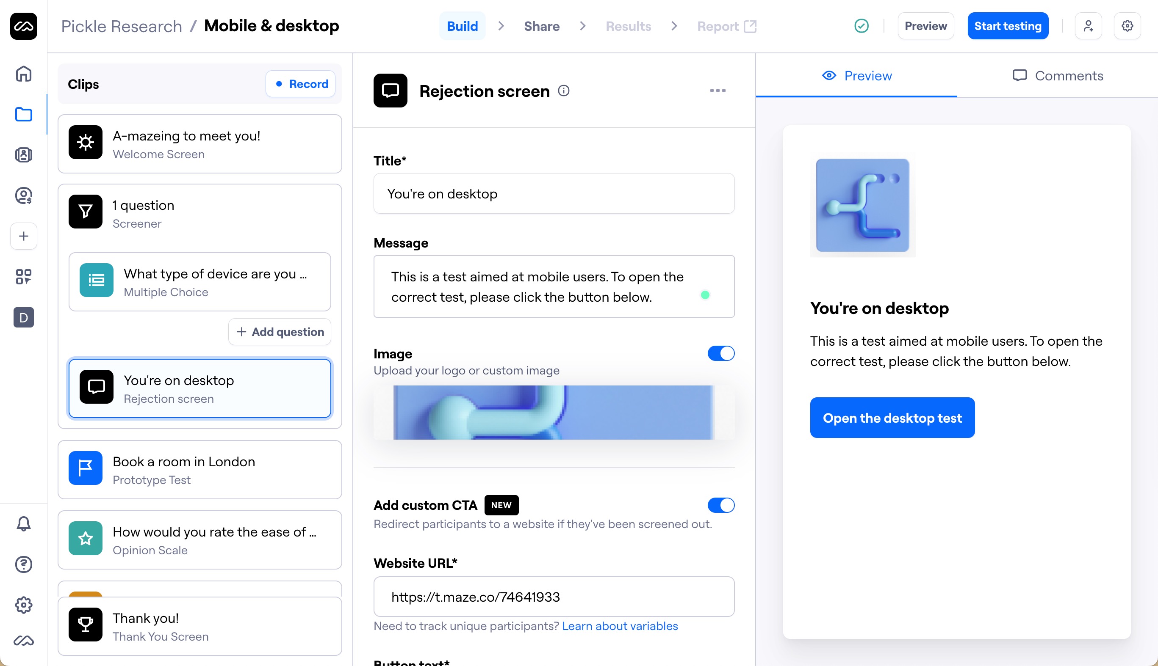
Task: Click the Record clips button
Action: click(301, 84)
